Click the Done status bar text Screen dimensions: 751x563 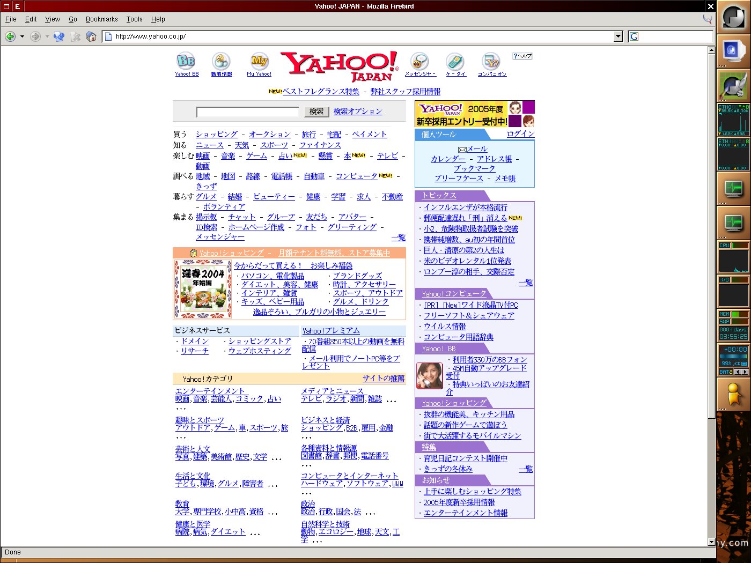(13, 552)
